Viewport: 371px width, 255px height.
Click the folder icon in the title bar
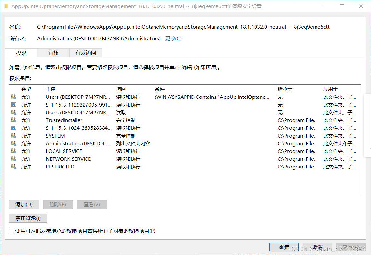coord(6,6)
